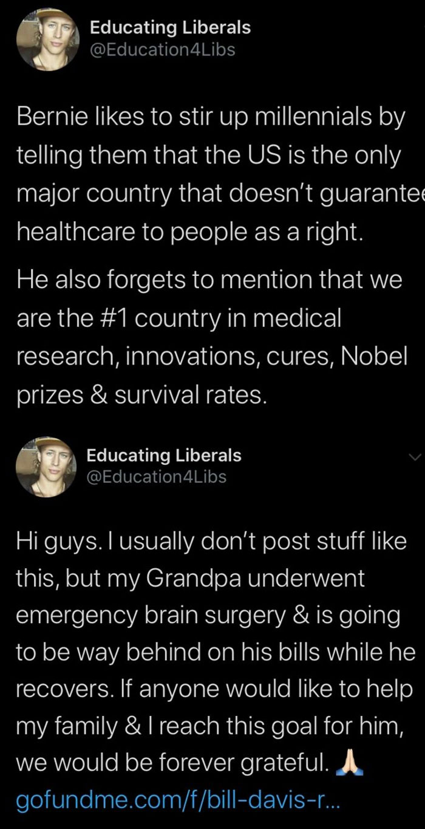The width and height of the screenshot is (425, 829).
Task: Click the second Educating Liberals display name
Action: 164,456
